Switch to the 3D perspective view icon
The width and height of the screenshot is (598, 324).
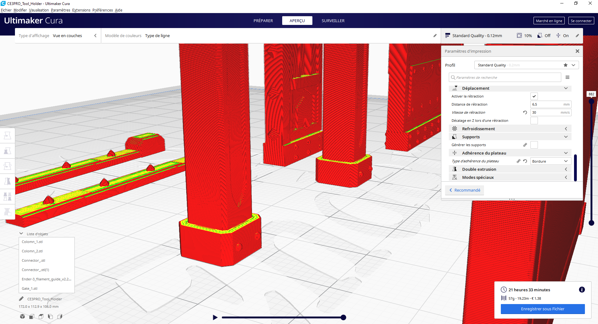click(x=22, y=317)
